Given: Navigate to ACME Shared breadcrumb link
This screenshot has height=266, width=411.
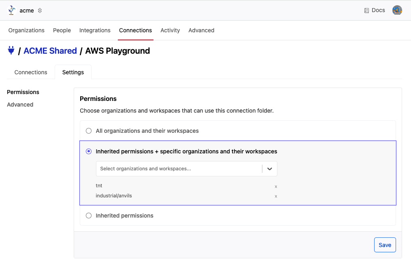Looking at the screenshot, I should 50,51.
